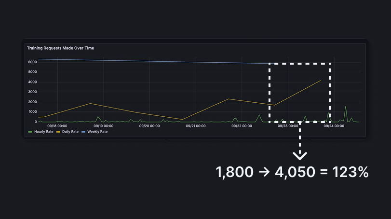Click the 09/19 00:00 time axis label
This screenshot has width=391, height=219.
[103, 126]
